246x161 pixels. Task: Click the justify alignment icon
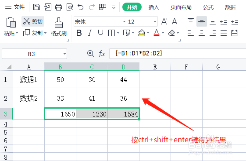pyautogui.click(x=224, y=33)
